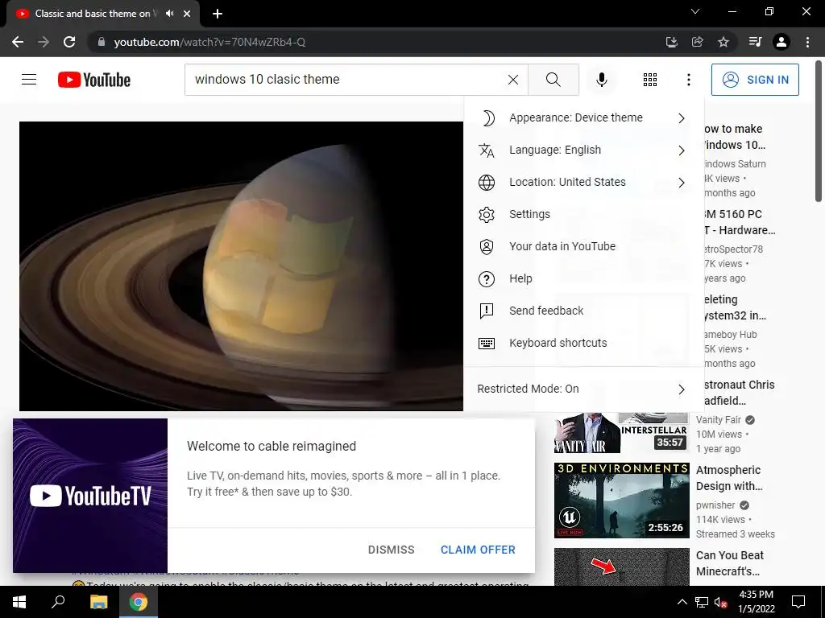Image resolution: width=825 pixels, height=618 pixels.
Task: Click the muted volume tray icon
Action: click(x=721, y=602)
